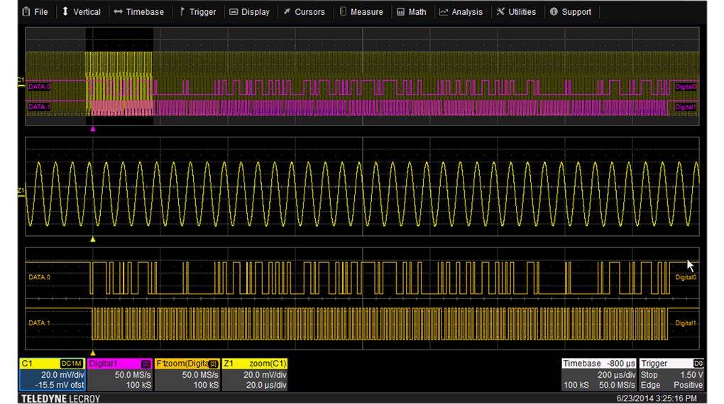
Task: Click the Digital1 label in bottom grid
Action: pyautogui.click(x=686, y=322)
